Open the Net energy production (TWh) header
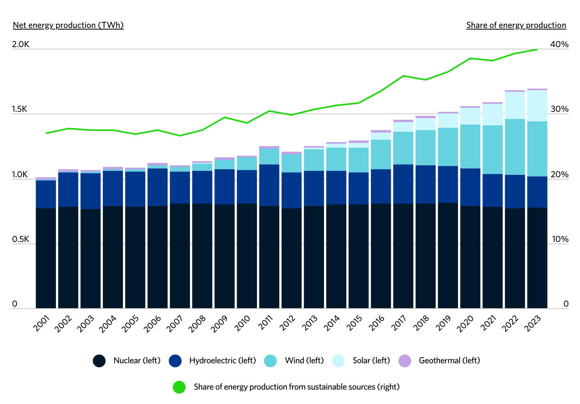Screen dimensions: 580x404 [x=68, y=25]
